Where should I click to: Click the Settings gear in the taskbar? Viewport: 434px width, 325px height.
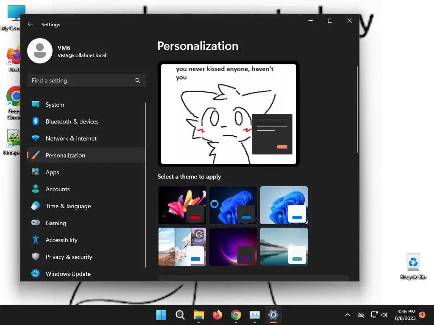point(273,315)
